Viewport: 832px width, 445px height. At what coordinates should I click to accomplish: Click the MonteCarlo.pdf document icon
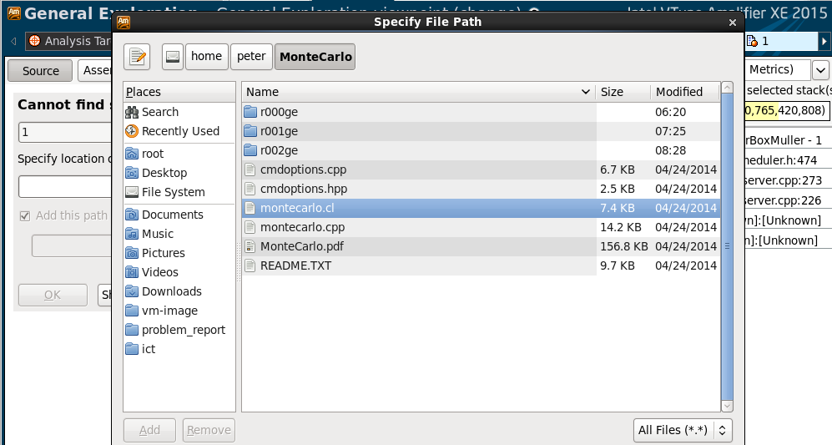pos(250,245)
